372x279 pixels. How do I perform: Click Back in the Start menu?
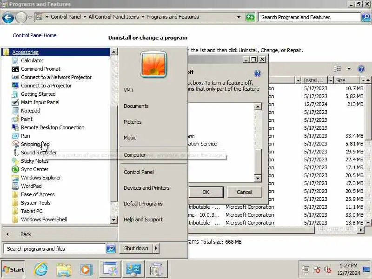(x=26, y=234)
